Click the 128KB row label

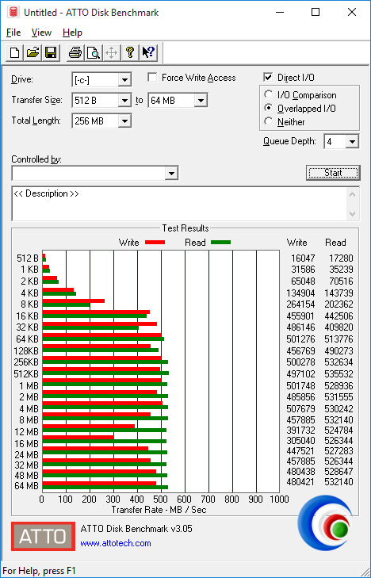point(26,350)
